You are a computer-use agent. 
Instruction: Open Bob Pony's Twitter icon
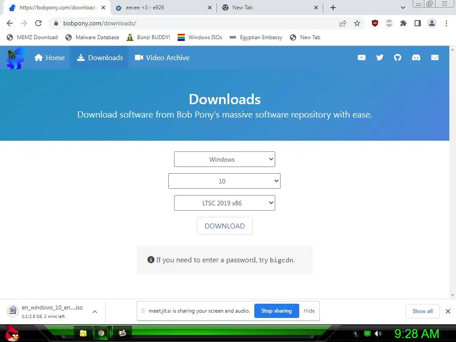(380, 57)
